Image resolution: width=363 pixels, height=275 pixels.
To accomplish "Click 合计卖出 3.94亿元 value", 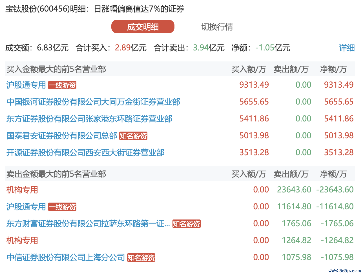I will click(209, 48).
